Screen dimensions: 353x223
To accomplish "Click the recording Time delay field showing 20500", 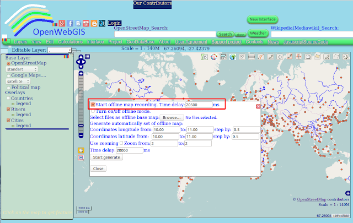I will coord(199,105).
